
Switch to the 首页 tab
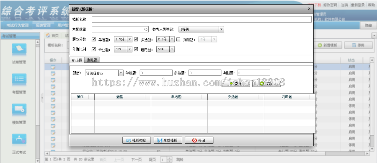pos(52,36)
